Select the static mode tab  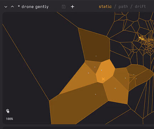[x=105, y=6]
